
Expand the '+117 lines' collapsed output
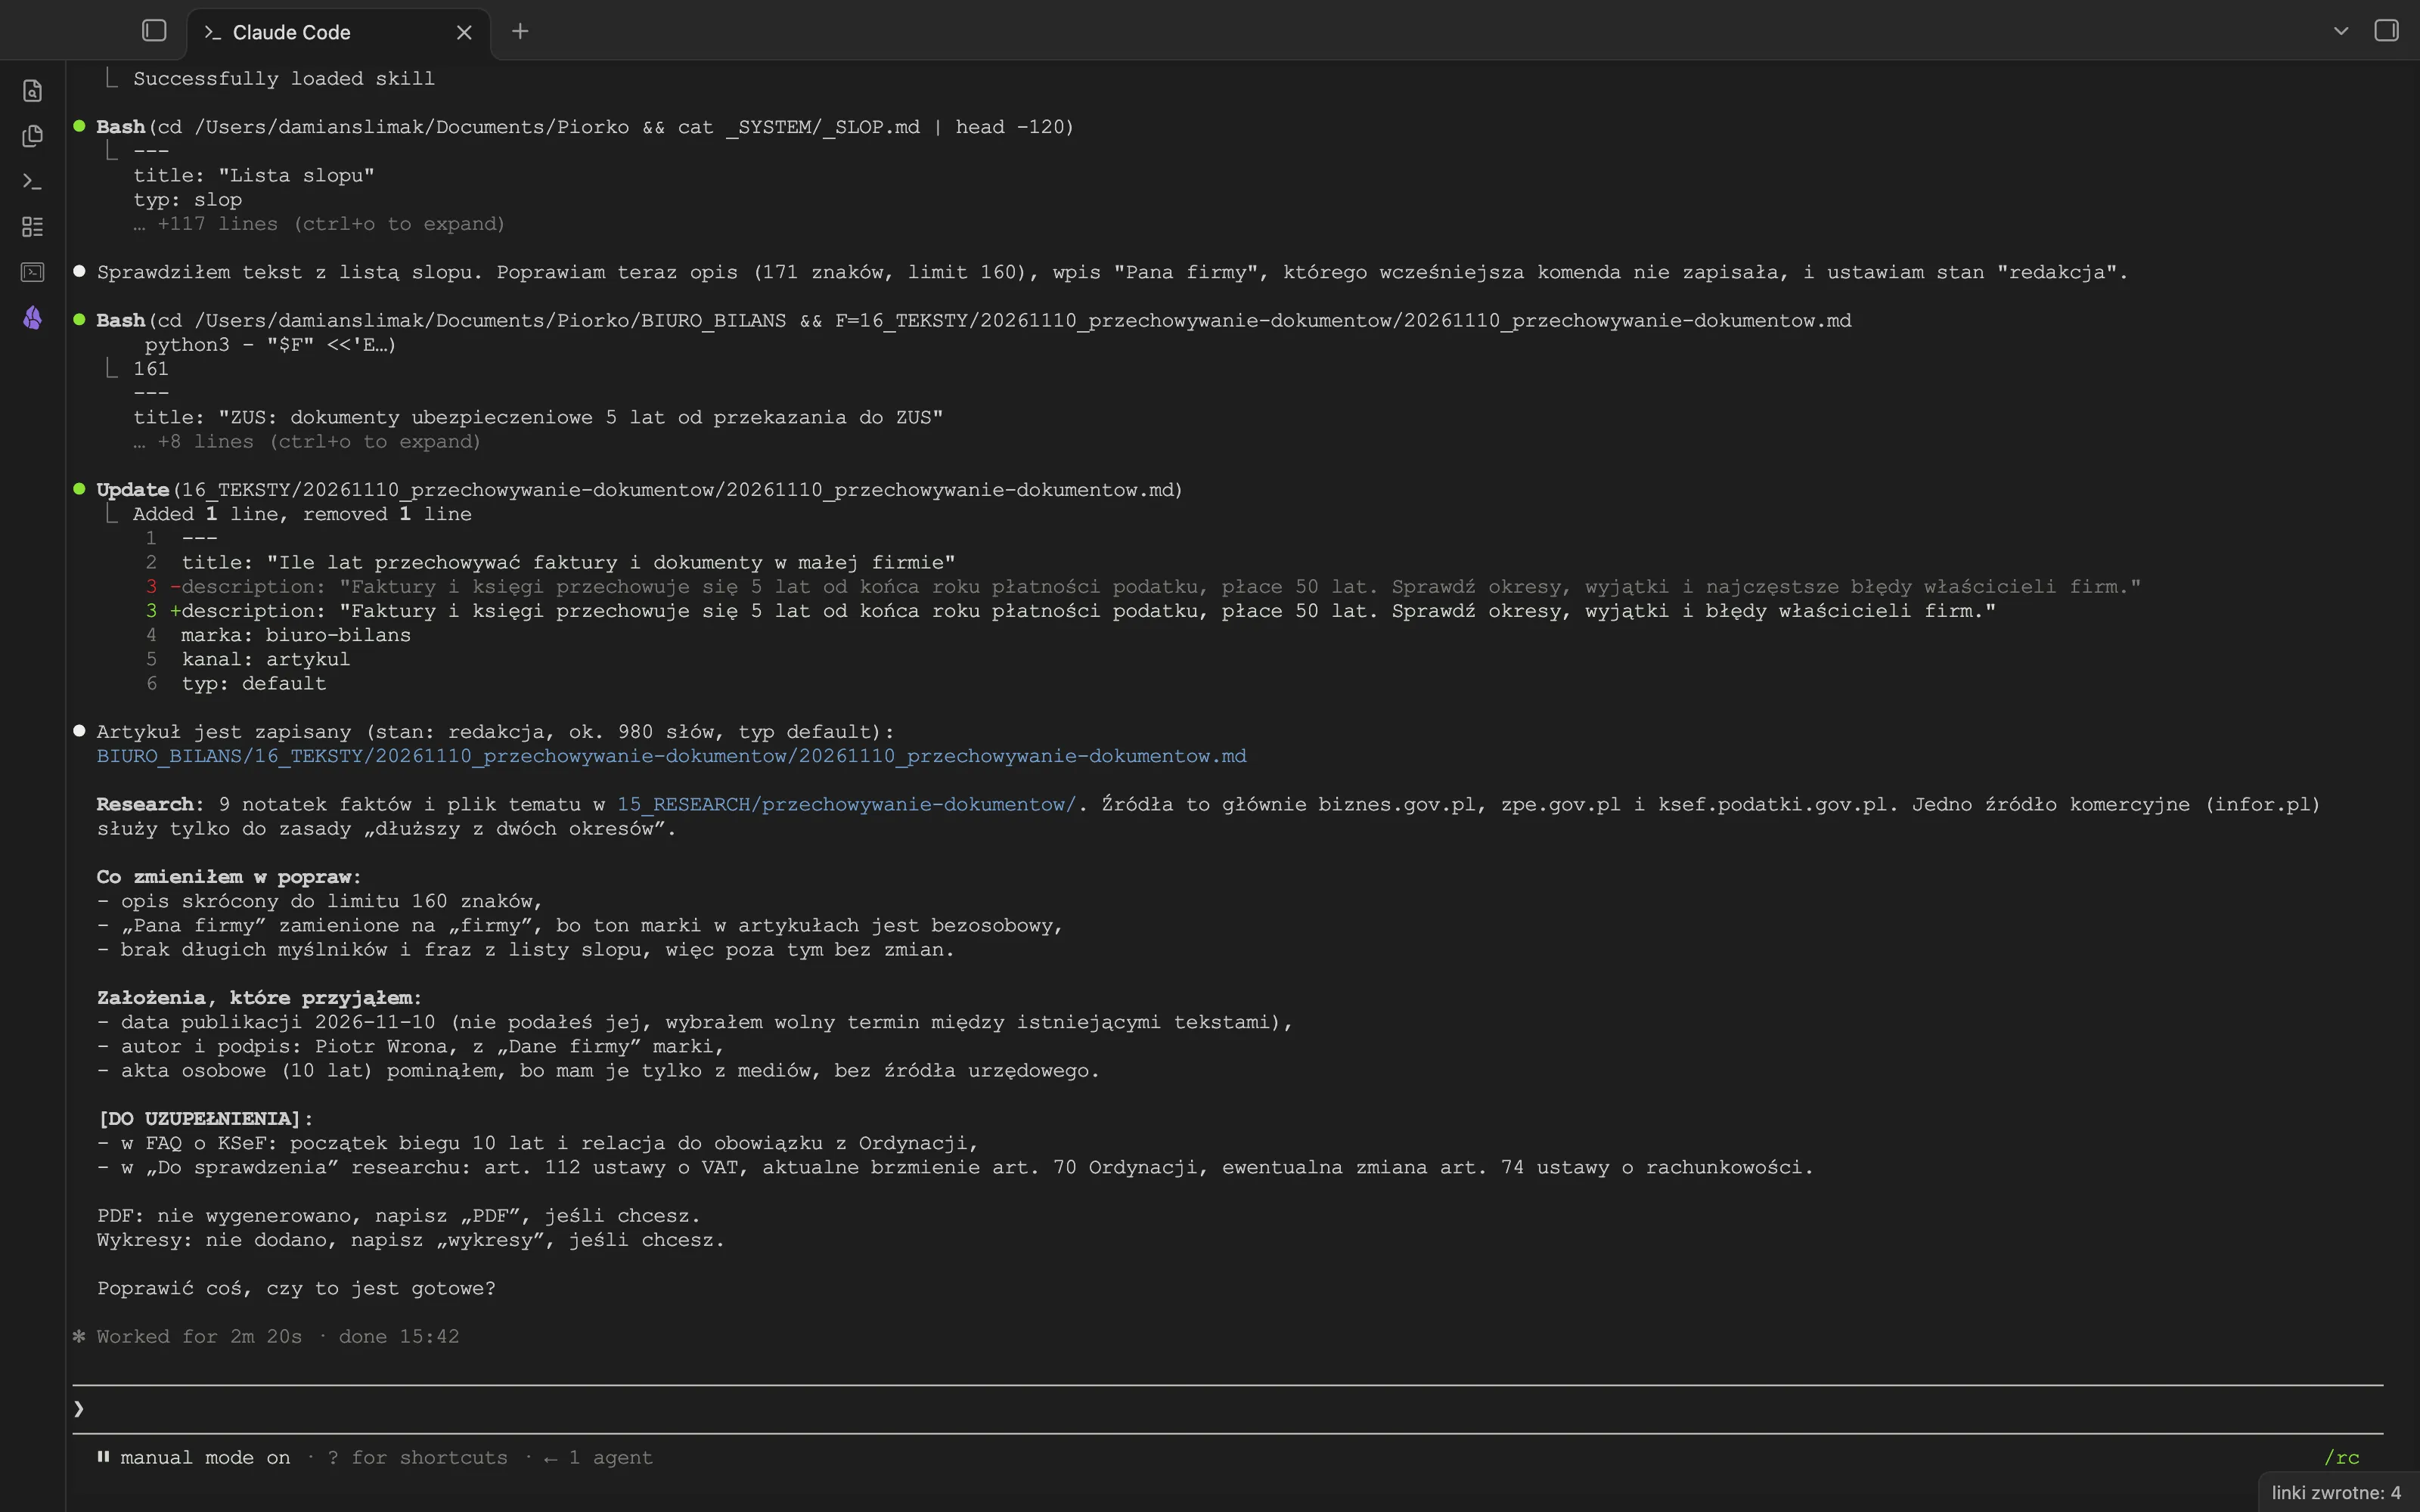(x=319, y=224)
